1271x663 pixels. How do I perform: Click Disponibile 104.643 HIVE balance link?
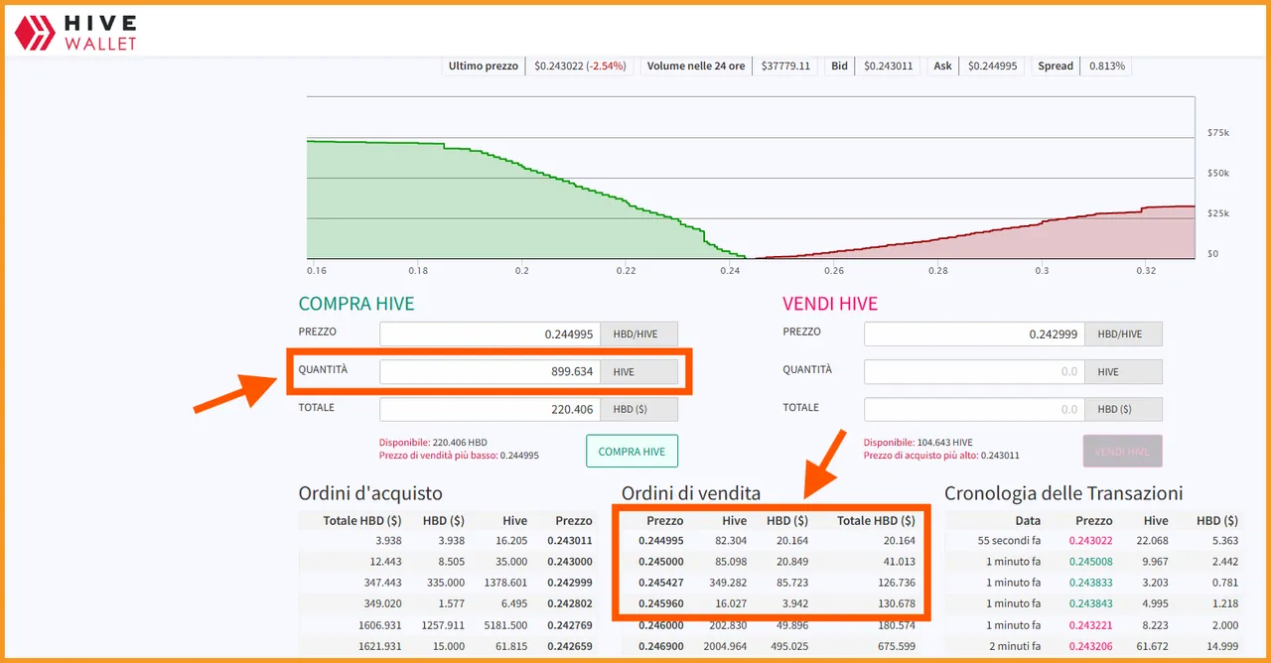coord(918,443)
